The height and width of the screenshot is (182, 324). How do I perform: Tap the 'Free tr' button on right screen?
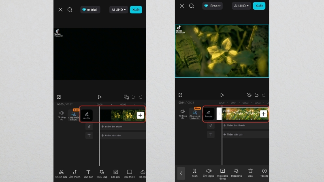point(212,6)
